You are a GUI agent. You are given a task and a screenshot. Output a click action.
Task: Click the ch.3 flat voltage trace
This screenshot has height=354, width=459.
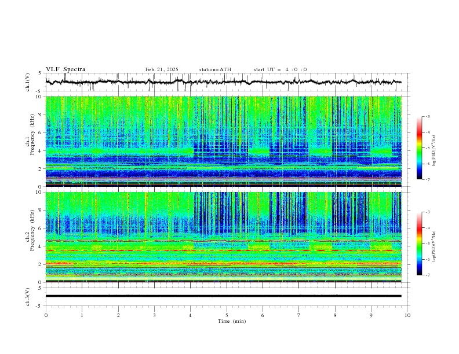(x=223, y=296)
